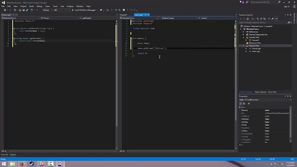Viewport: 297px width, 167px height.
Task: Switch to the Class View tab
Action: coord(272,92)
